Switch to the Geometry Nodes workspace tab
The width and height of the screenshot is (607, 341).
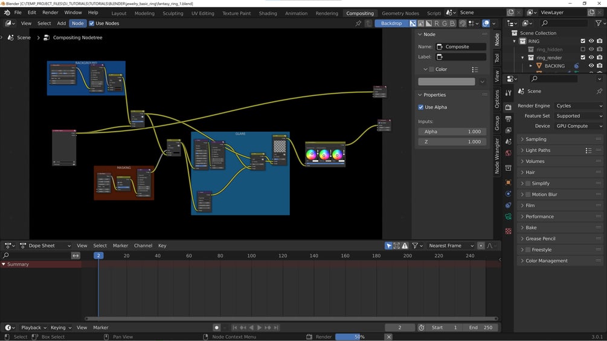point(400,13)
